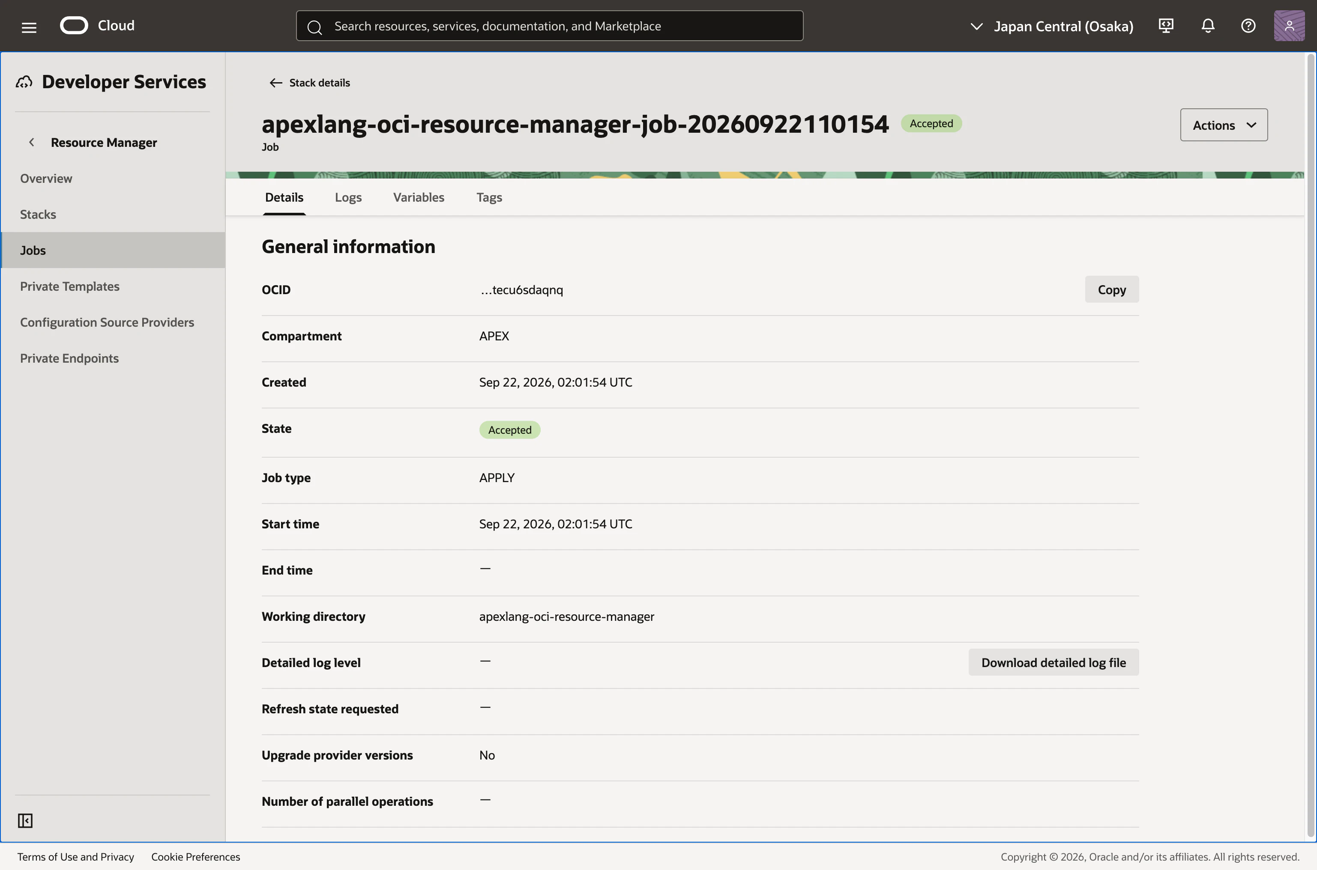Open Cloud Shell developer tools icon
Screen dimensions: 1317x870
pos(1166,26)
